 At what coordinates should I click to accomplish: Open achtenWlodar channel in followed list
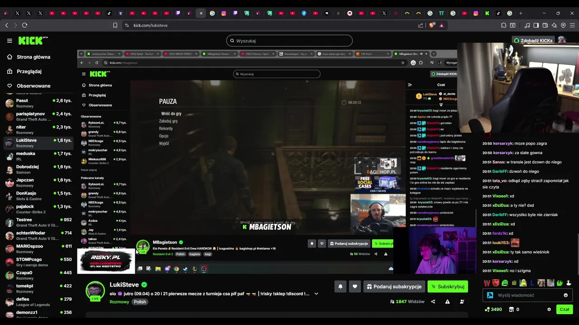pos(38,236)
